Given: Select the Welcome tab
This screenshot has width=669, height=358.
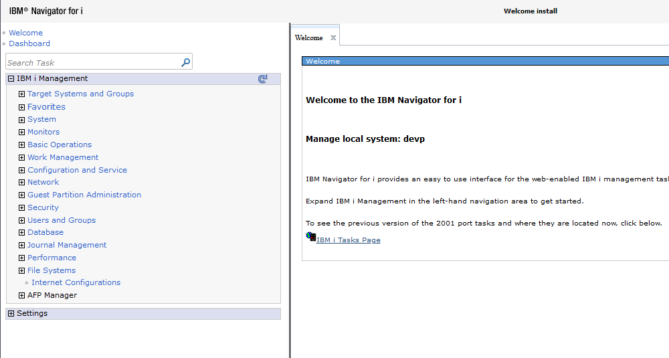Looking at the screenshot, I should 309,38.
